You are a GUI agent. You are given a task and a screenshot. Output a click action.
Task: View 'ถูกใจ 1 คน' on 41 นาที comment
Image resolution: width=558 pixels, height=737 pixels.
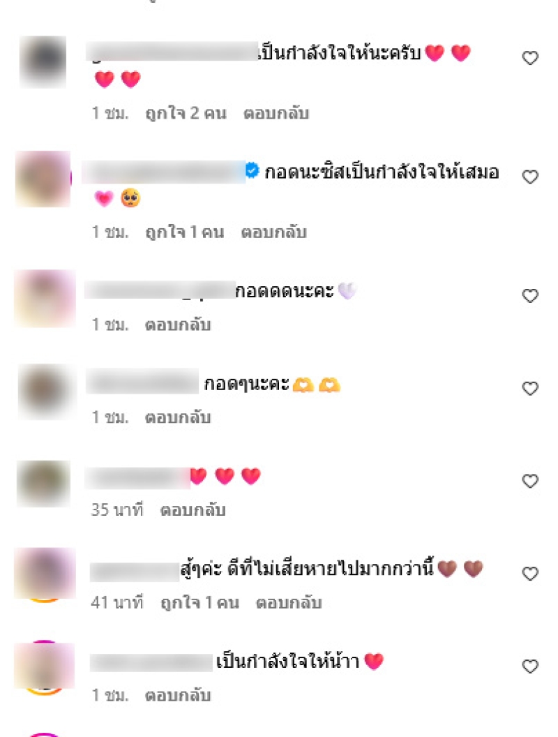pos(199,602)
